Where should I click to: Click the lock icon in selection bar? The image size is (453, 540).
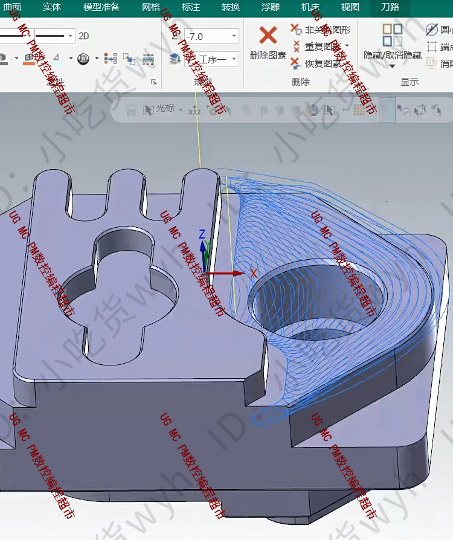[131, 110]
